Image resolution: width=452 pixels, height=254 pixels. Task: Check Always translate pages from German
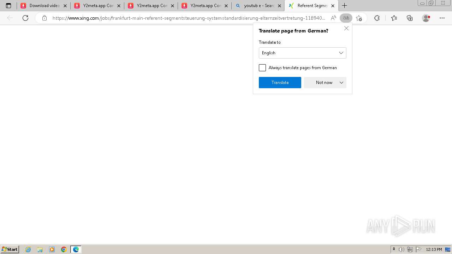[262, 68]
